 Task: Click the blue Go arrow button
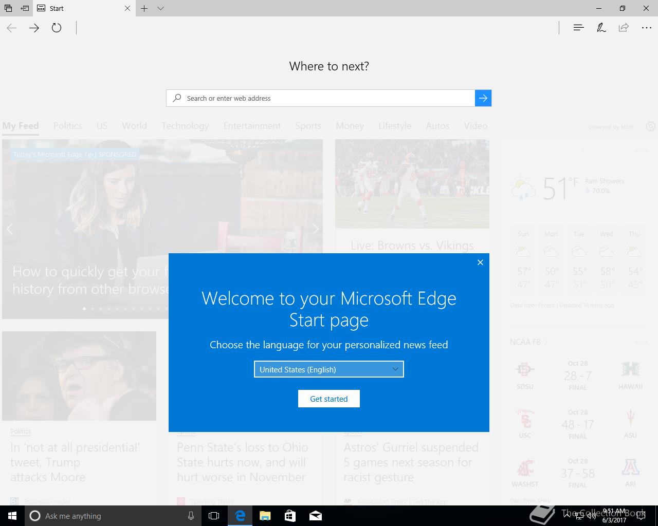pos(483,98)
